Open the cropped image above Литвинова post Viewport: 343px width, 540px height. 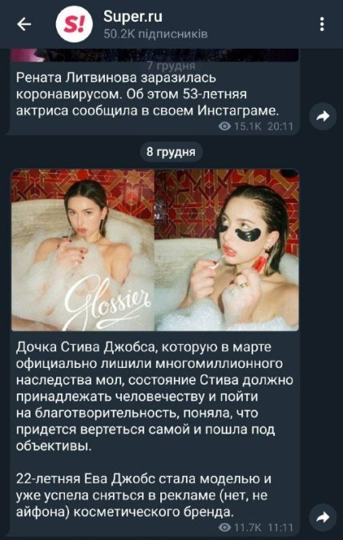(x=155, y=55)
